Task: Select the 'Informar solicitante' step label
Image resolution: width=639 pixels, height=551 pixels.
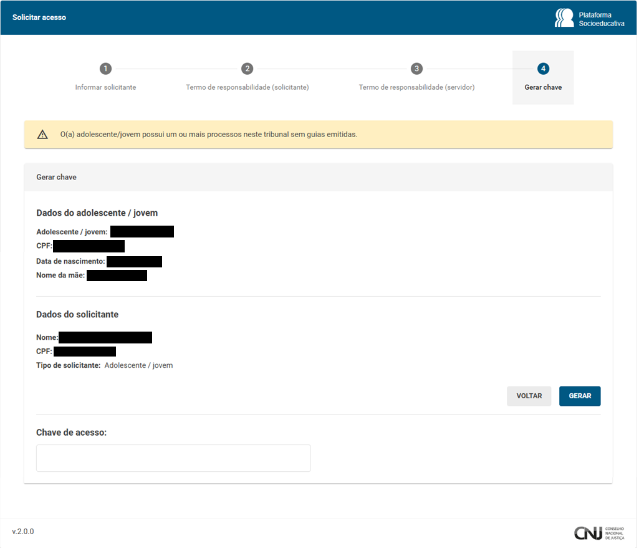Action: point(105,87)
